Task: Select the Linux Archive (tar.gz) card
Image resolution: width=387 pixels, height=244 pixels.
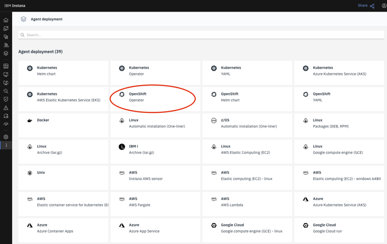Action: (x=63, y=152)
